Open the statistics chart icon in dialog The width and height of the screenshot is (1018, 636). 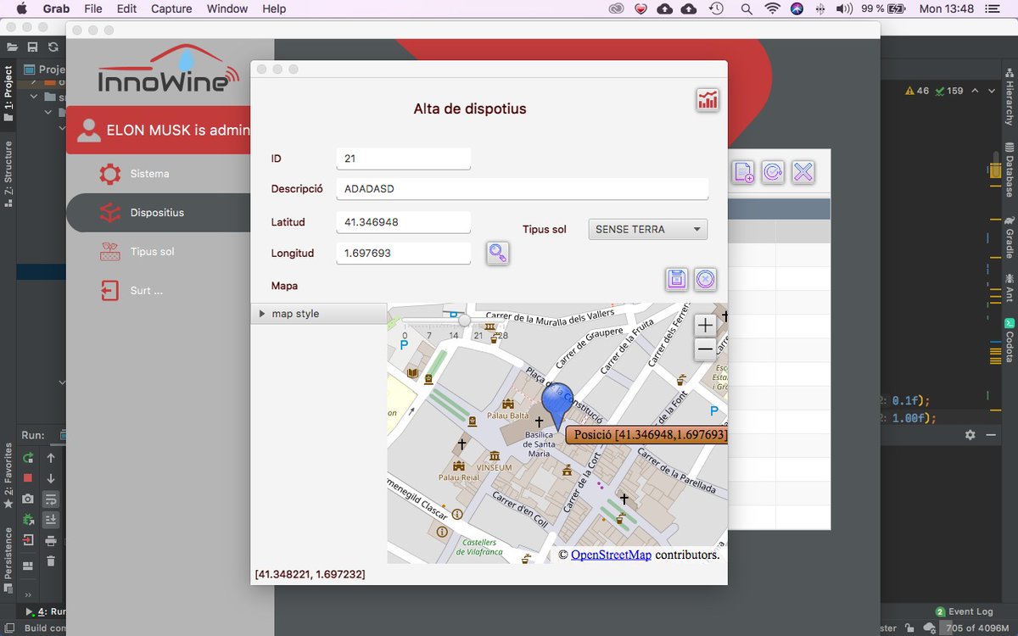(708, 99)
